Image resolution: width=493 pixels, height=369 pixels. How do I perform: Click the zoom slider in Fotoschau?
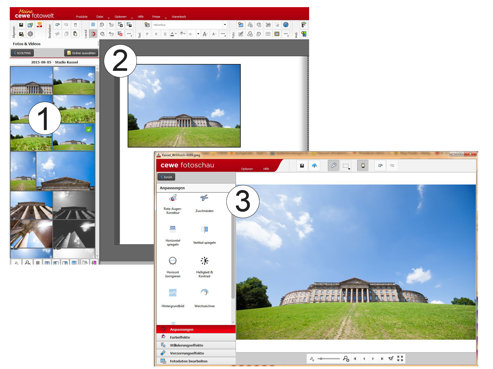pyautogui.click(x=329, y=359)
